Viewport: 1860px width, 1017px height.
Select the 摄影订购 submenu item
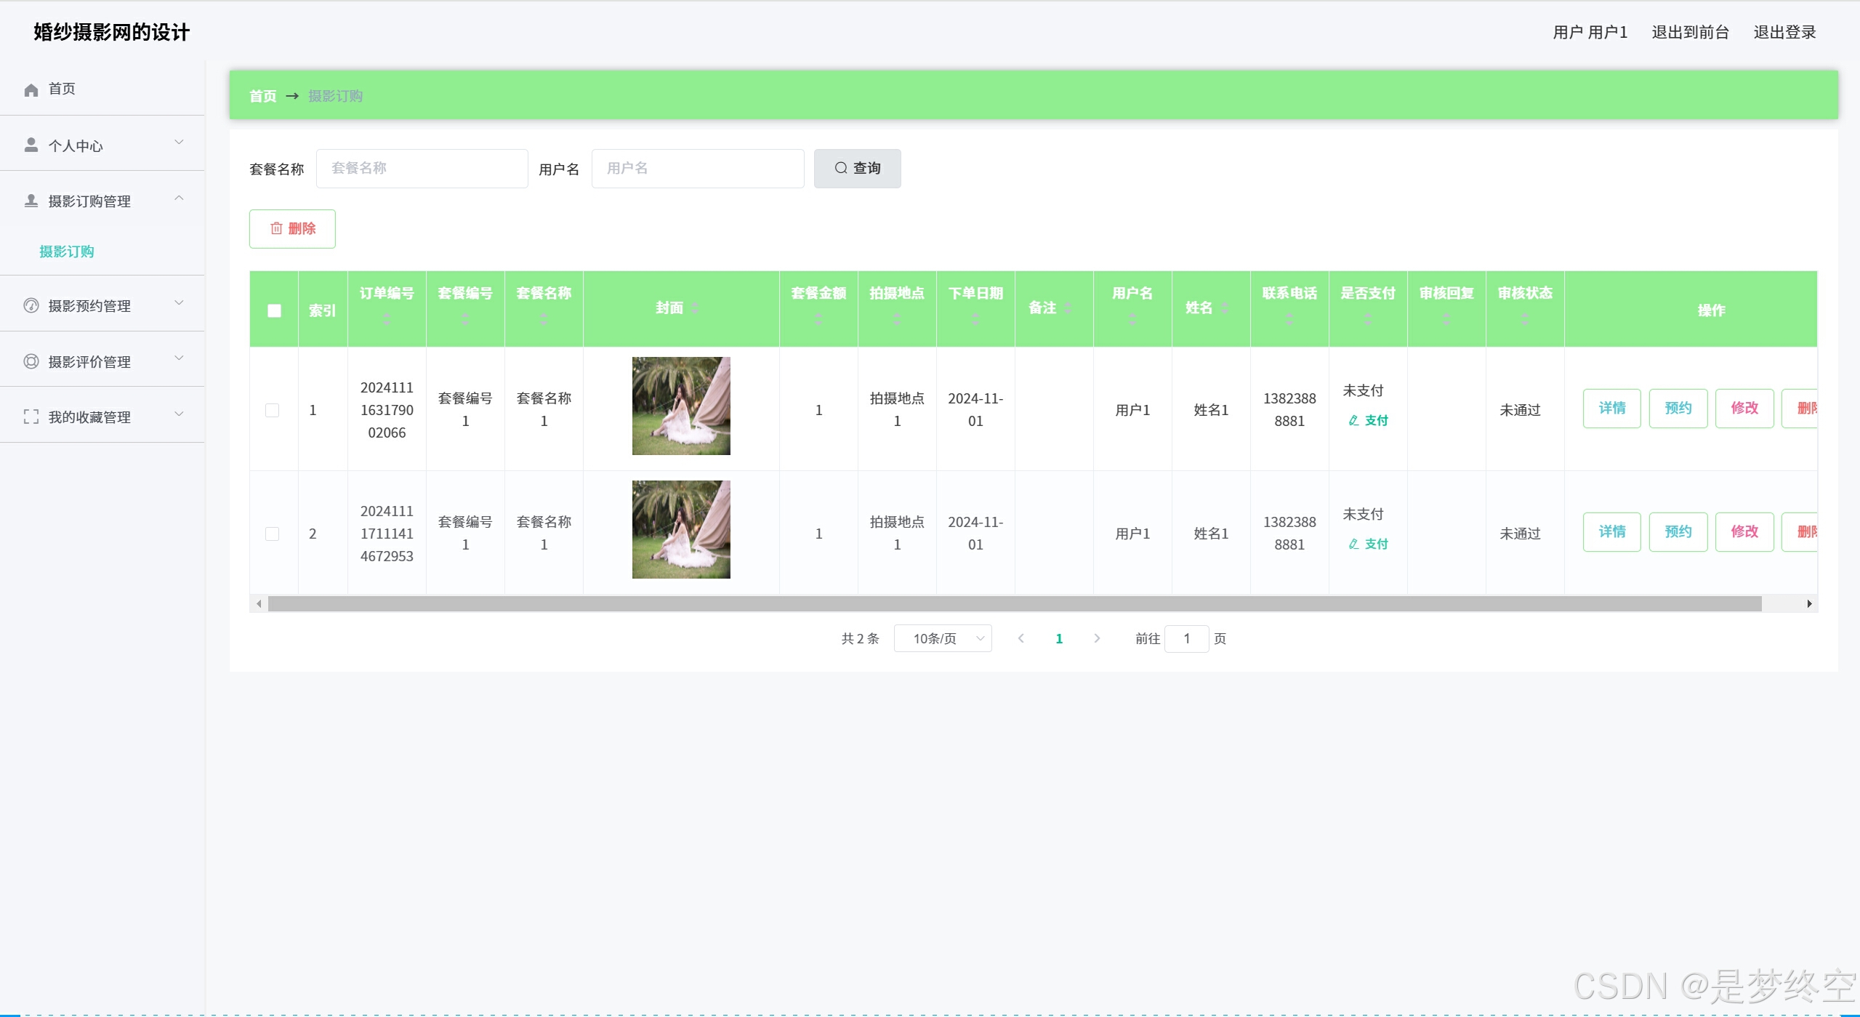(x=67, y=252)
